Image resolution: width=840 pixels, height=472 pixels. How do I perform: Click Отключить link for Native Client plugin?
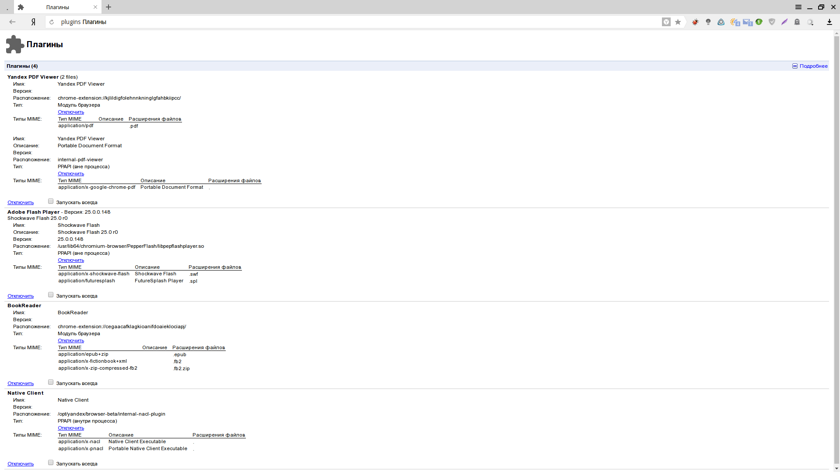21,464
